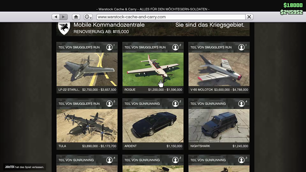Open the Mobile Kommandozentrale banner

tap(153, 28)
